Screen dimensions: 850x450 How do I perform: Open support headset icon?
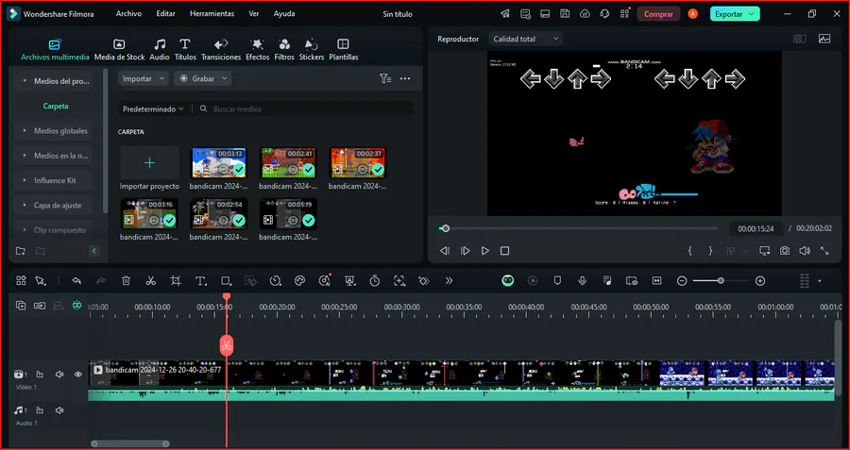(x=604, y=14)
